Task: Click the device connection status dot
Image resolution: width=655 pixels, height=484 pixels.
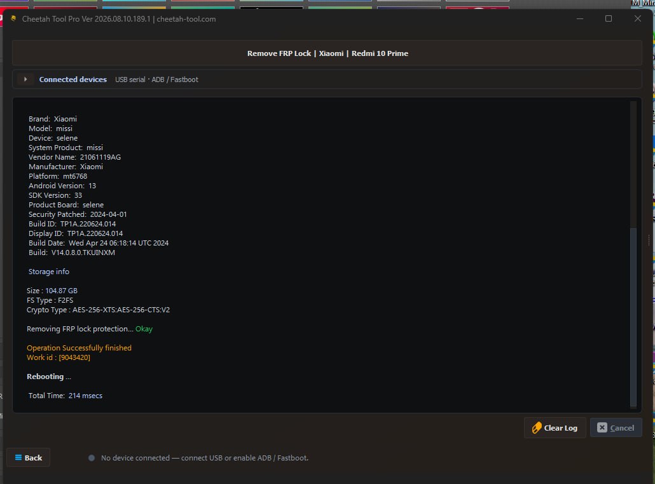Action: coord(92,458)
